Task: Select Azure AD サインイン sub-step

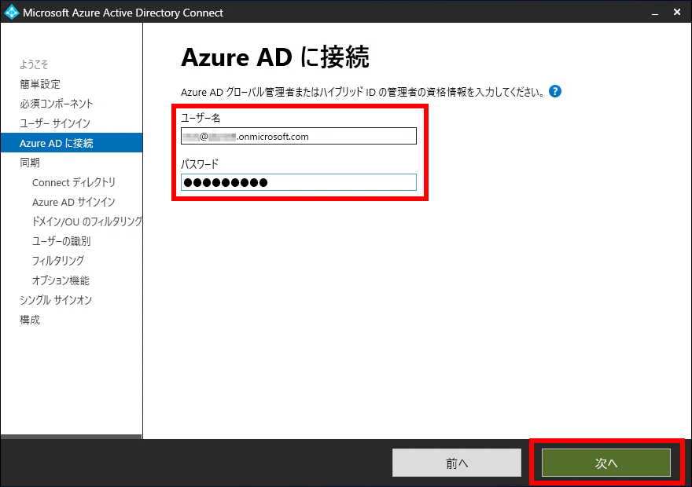Action: 74,202
